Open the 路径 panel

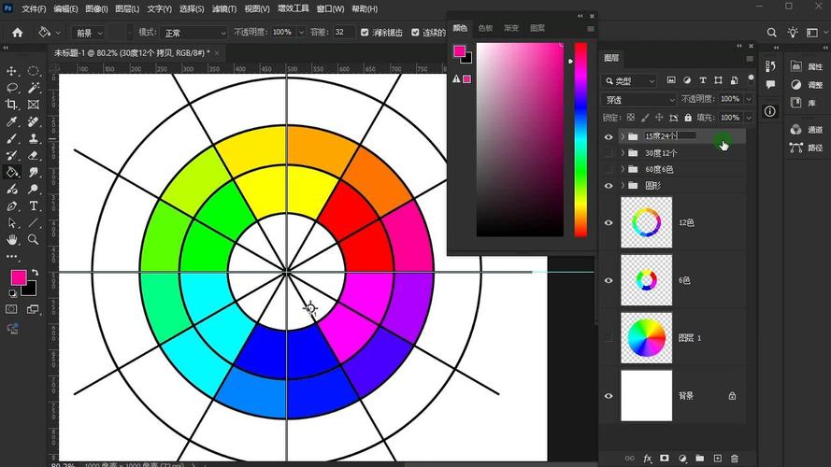pos(807,148)
